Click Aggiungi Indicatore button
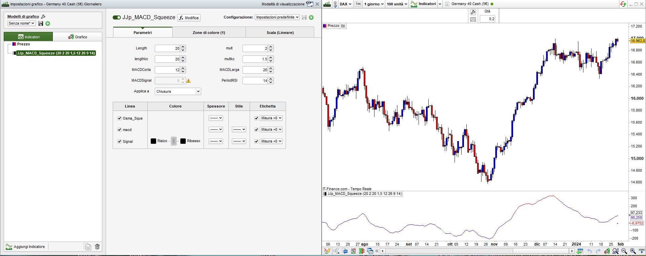The width and height of the screenshot is (646, 256). 26,247
